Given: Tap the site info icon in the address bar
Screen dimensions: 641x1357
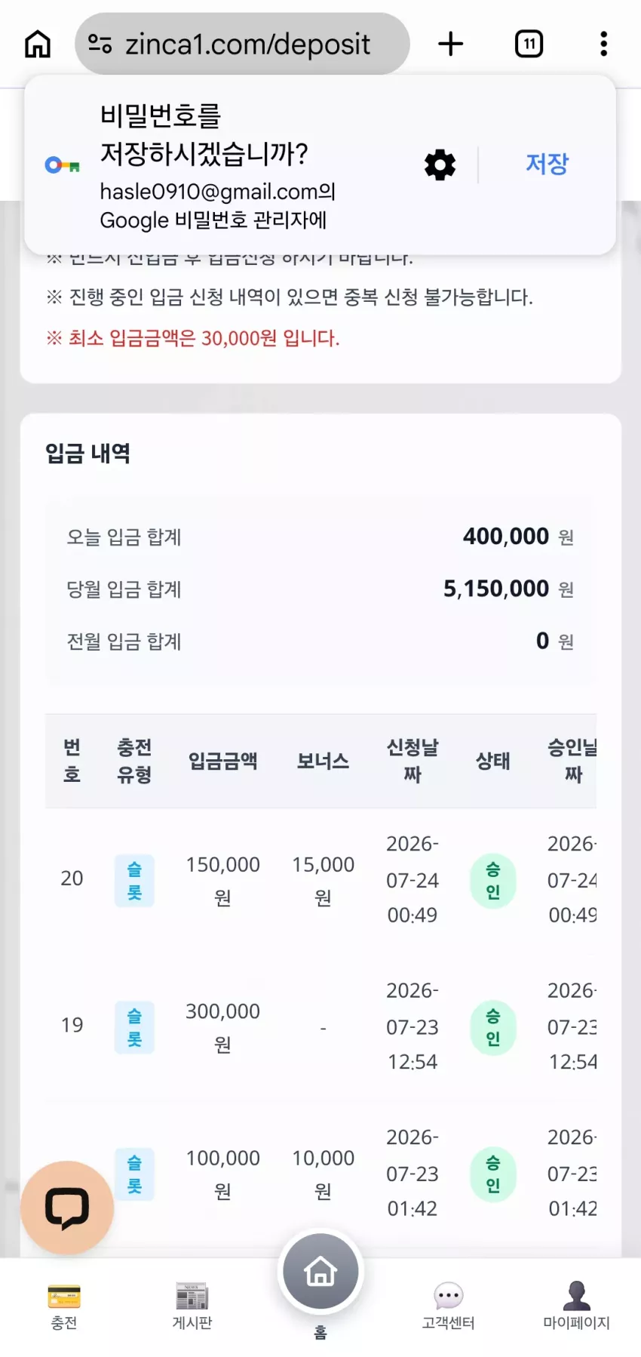Looking at the screenshot, I should [100, 44].
